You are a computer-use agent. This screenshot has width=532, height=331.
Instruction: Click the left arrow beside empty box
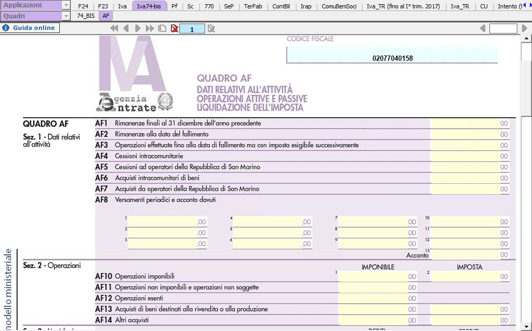point(483,28)
